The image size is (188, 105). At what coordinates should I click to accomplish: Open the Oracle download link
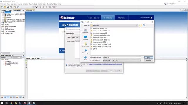click(106, 64)
